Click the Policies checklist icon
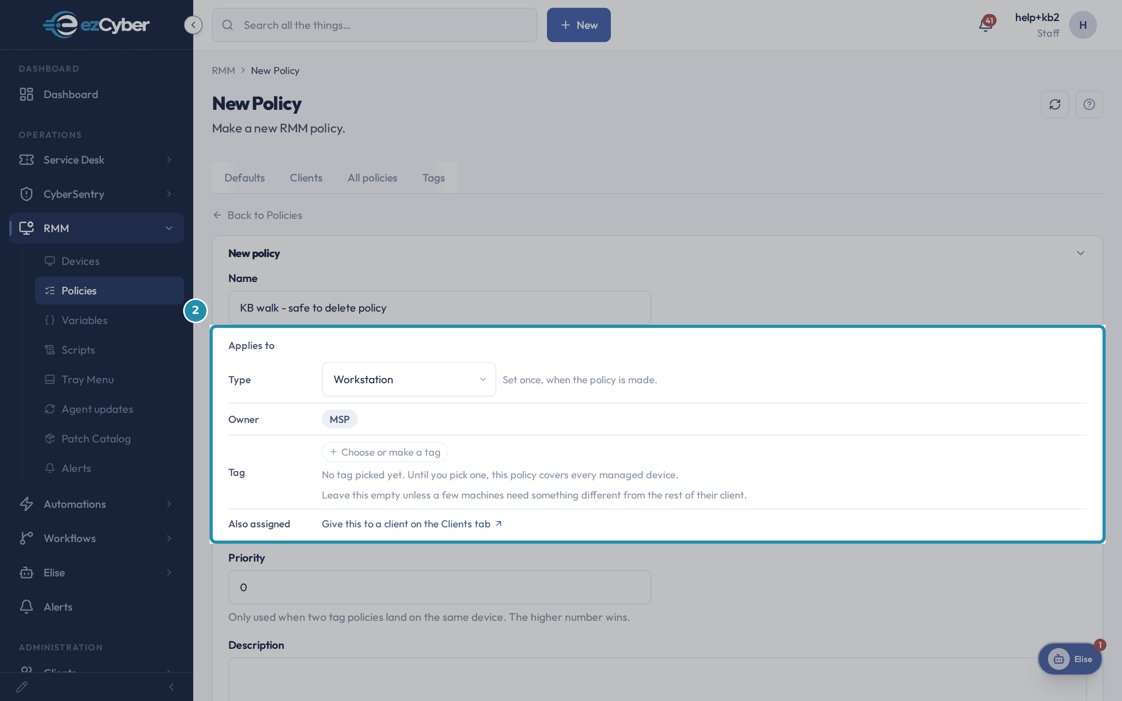 pyautogui.click(x=49, y=291)
